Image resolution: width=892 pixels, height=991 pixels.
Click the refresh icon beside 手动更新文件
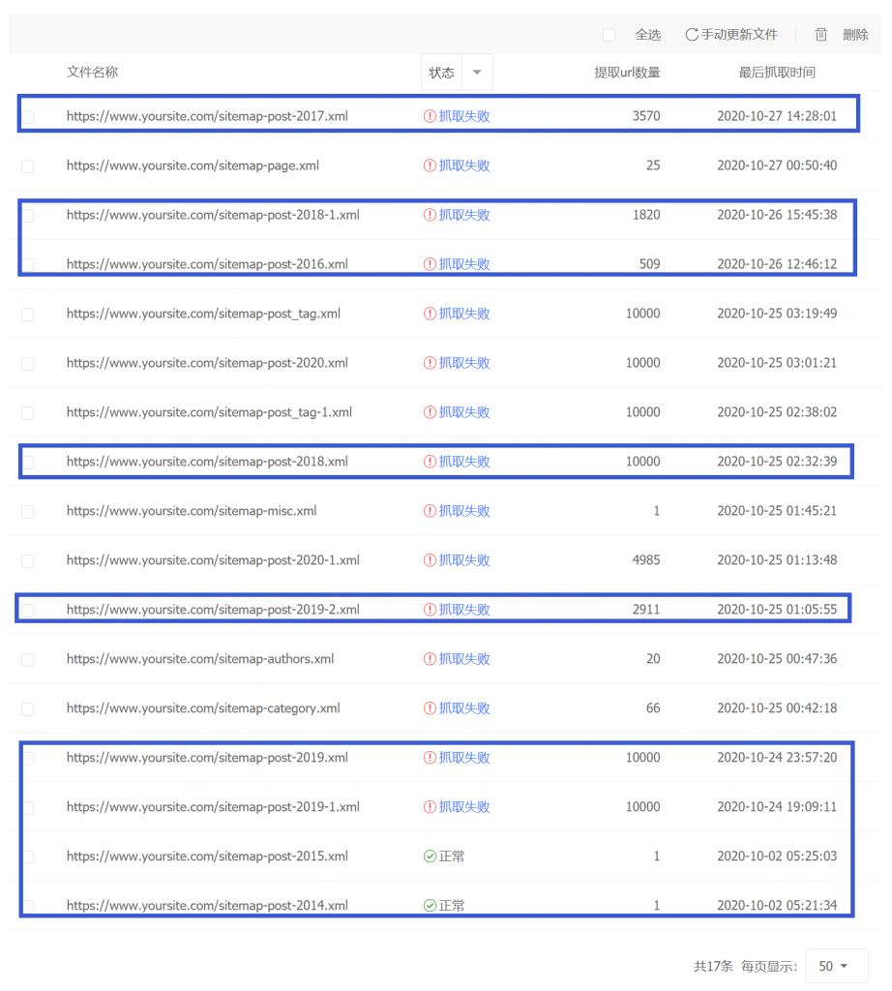click(x=691, y=35)
